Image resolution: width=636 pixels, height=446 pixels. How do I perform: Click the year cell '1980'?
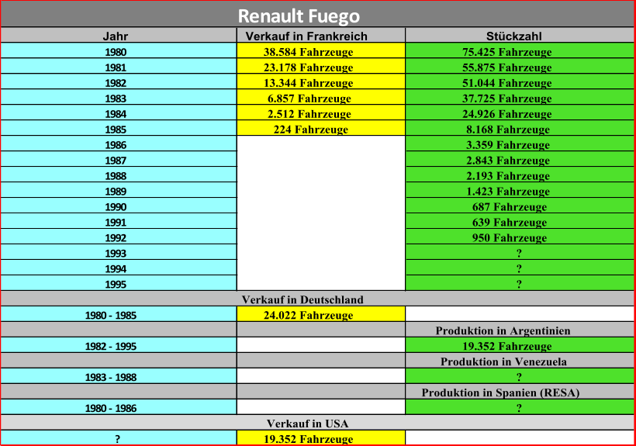(x=119, y=50)
